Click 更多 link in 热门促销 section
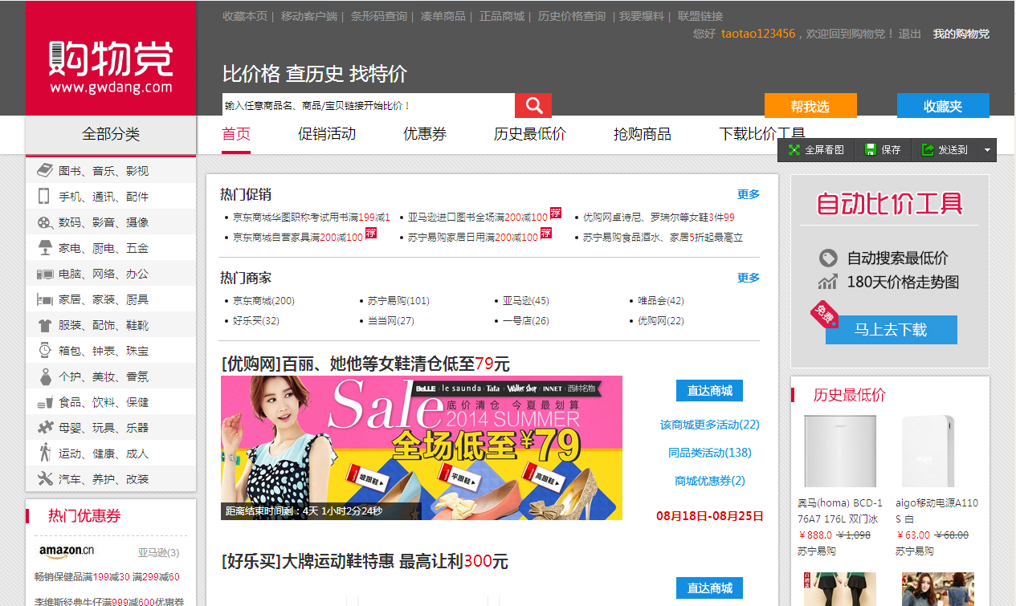 (749, 194)
